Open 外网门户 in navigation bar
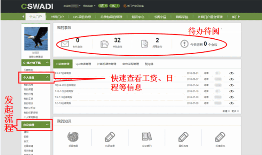The image size is (262, 155). (x=57, y=17)
